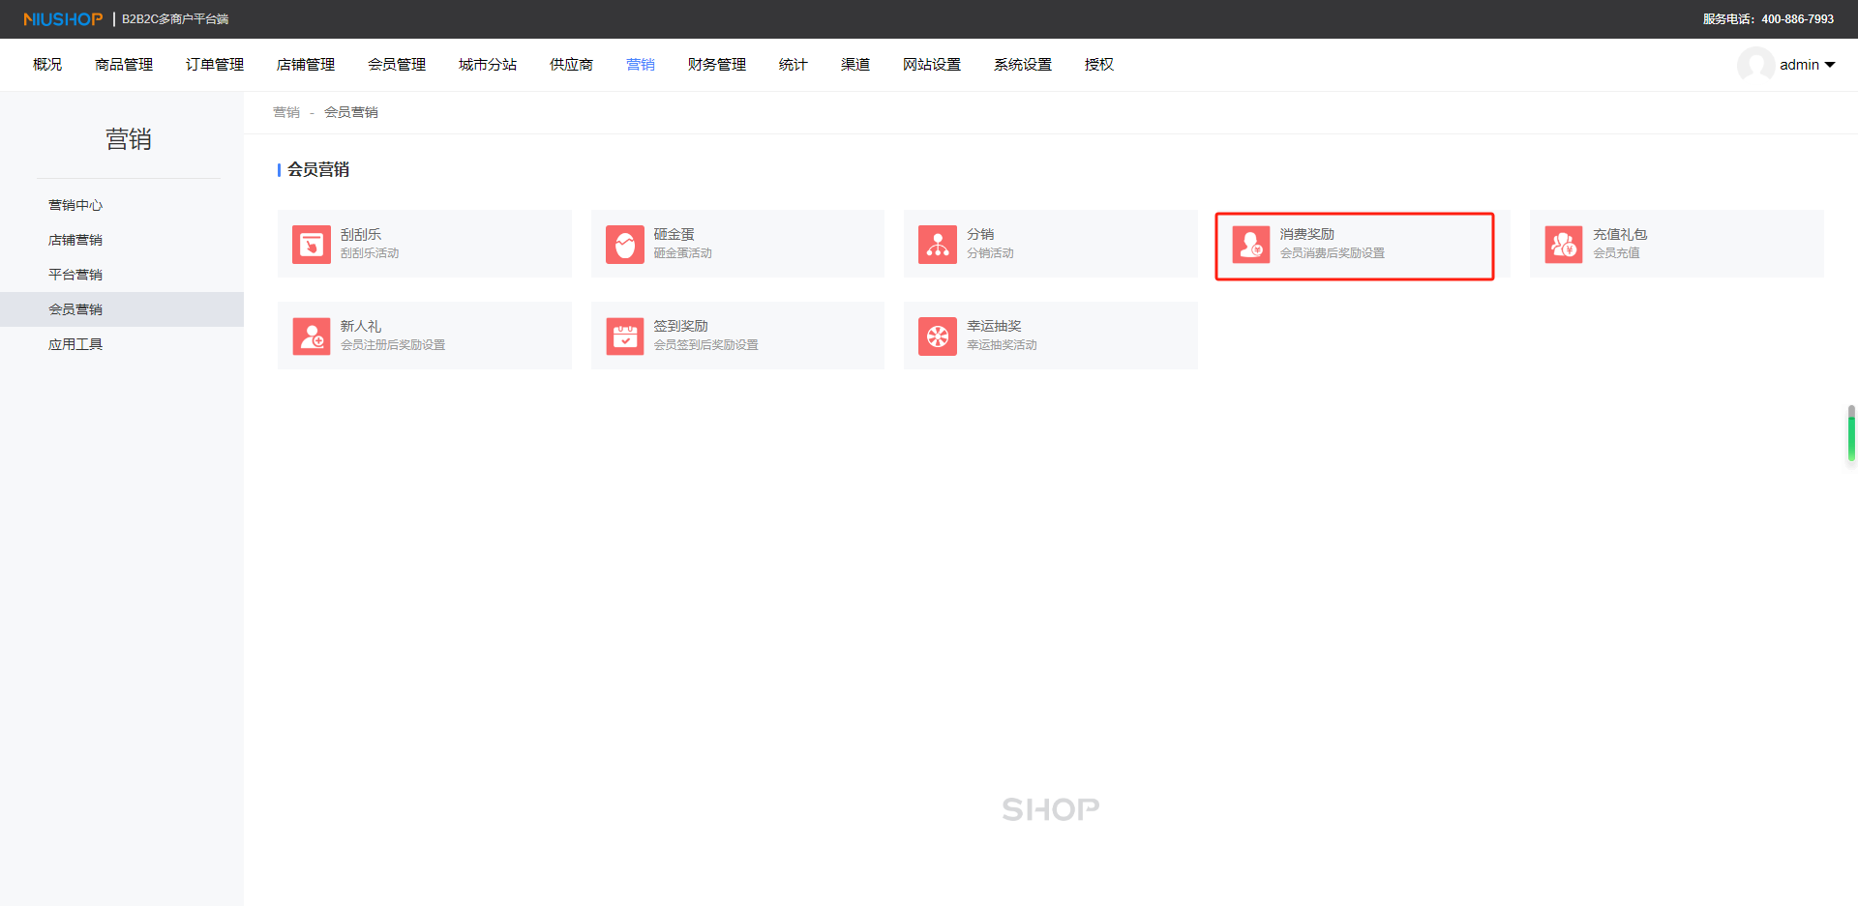This screenshot has width=1858, height=906.
Task: Open the 统计 menu
Action: (794, 65)
